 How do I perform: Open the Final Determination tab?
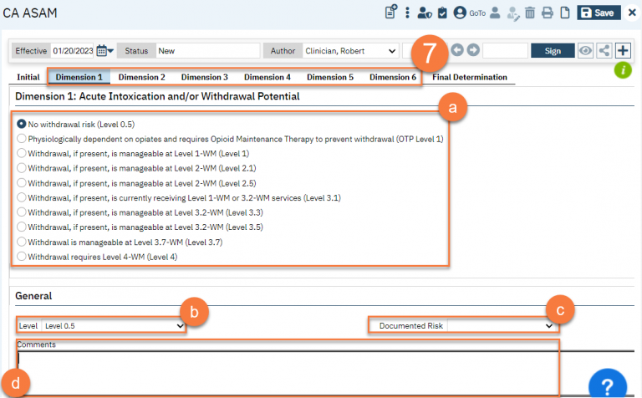pyautogui.click(x=469, y=77)
